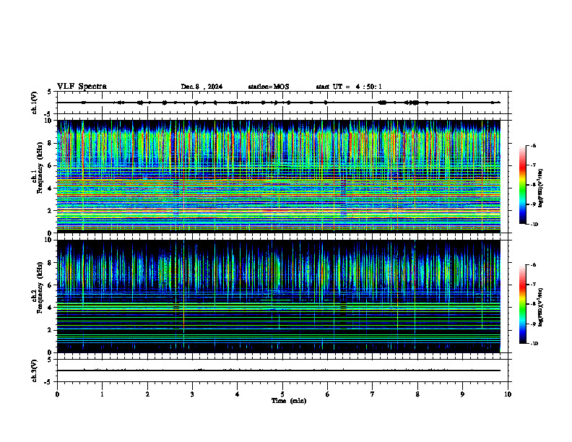
Task: Click time axis tick label "0"
Action: 57,394
